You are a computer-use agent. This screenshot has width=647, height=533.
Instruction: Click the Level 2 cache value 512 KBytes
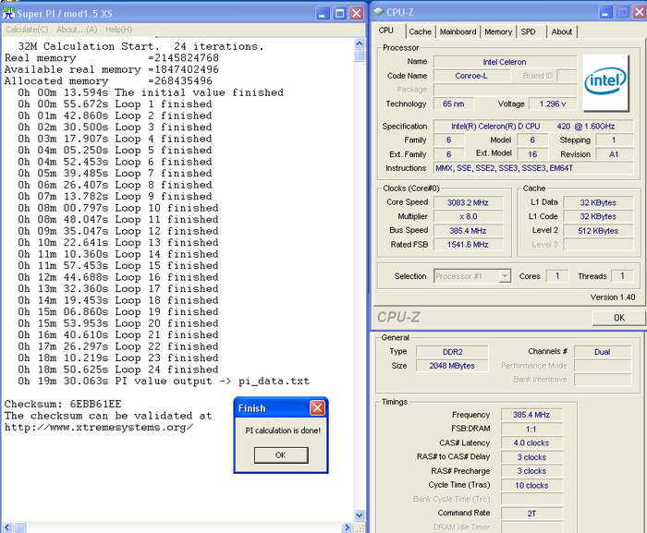(x=598, y=231)
